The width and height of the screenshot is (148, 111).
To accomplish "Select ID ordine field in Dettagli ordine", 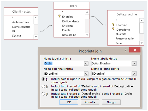I will [121, 25].
